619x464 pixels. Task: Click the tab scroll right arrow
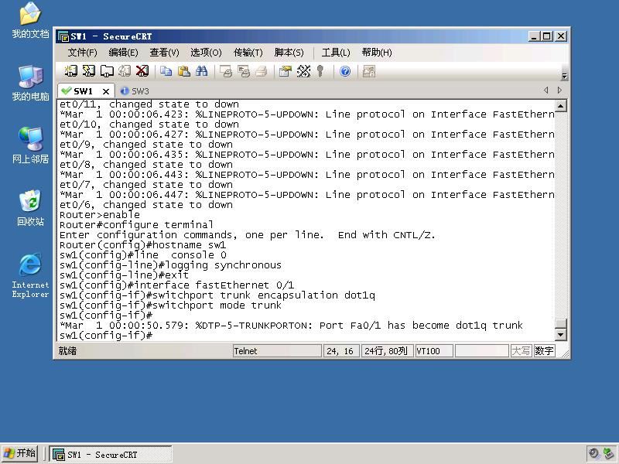click(x=559, y=90)
